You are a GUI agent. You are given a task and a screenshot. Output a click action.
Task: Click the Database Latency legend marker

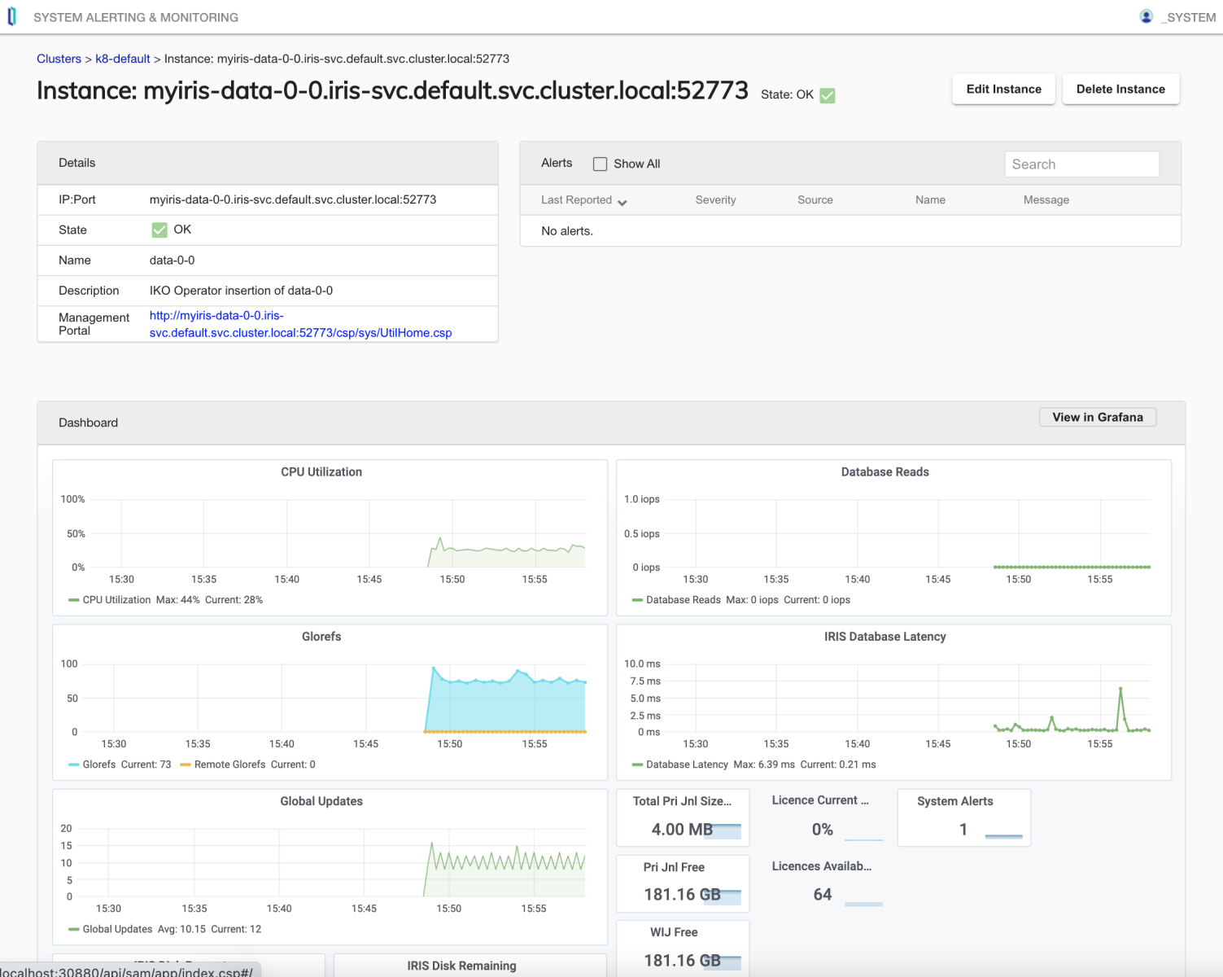click(x=637, y=765)
